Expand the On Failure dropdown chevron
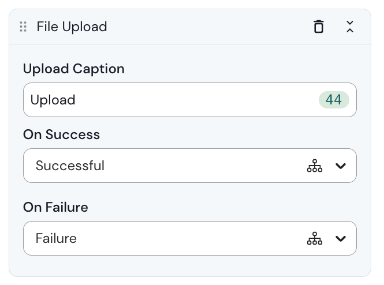The height and width of the screenshot is (285, 384). click(x=341, y=238)
